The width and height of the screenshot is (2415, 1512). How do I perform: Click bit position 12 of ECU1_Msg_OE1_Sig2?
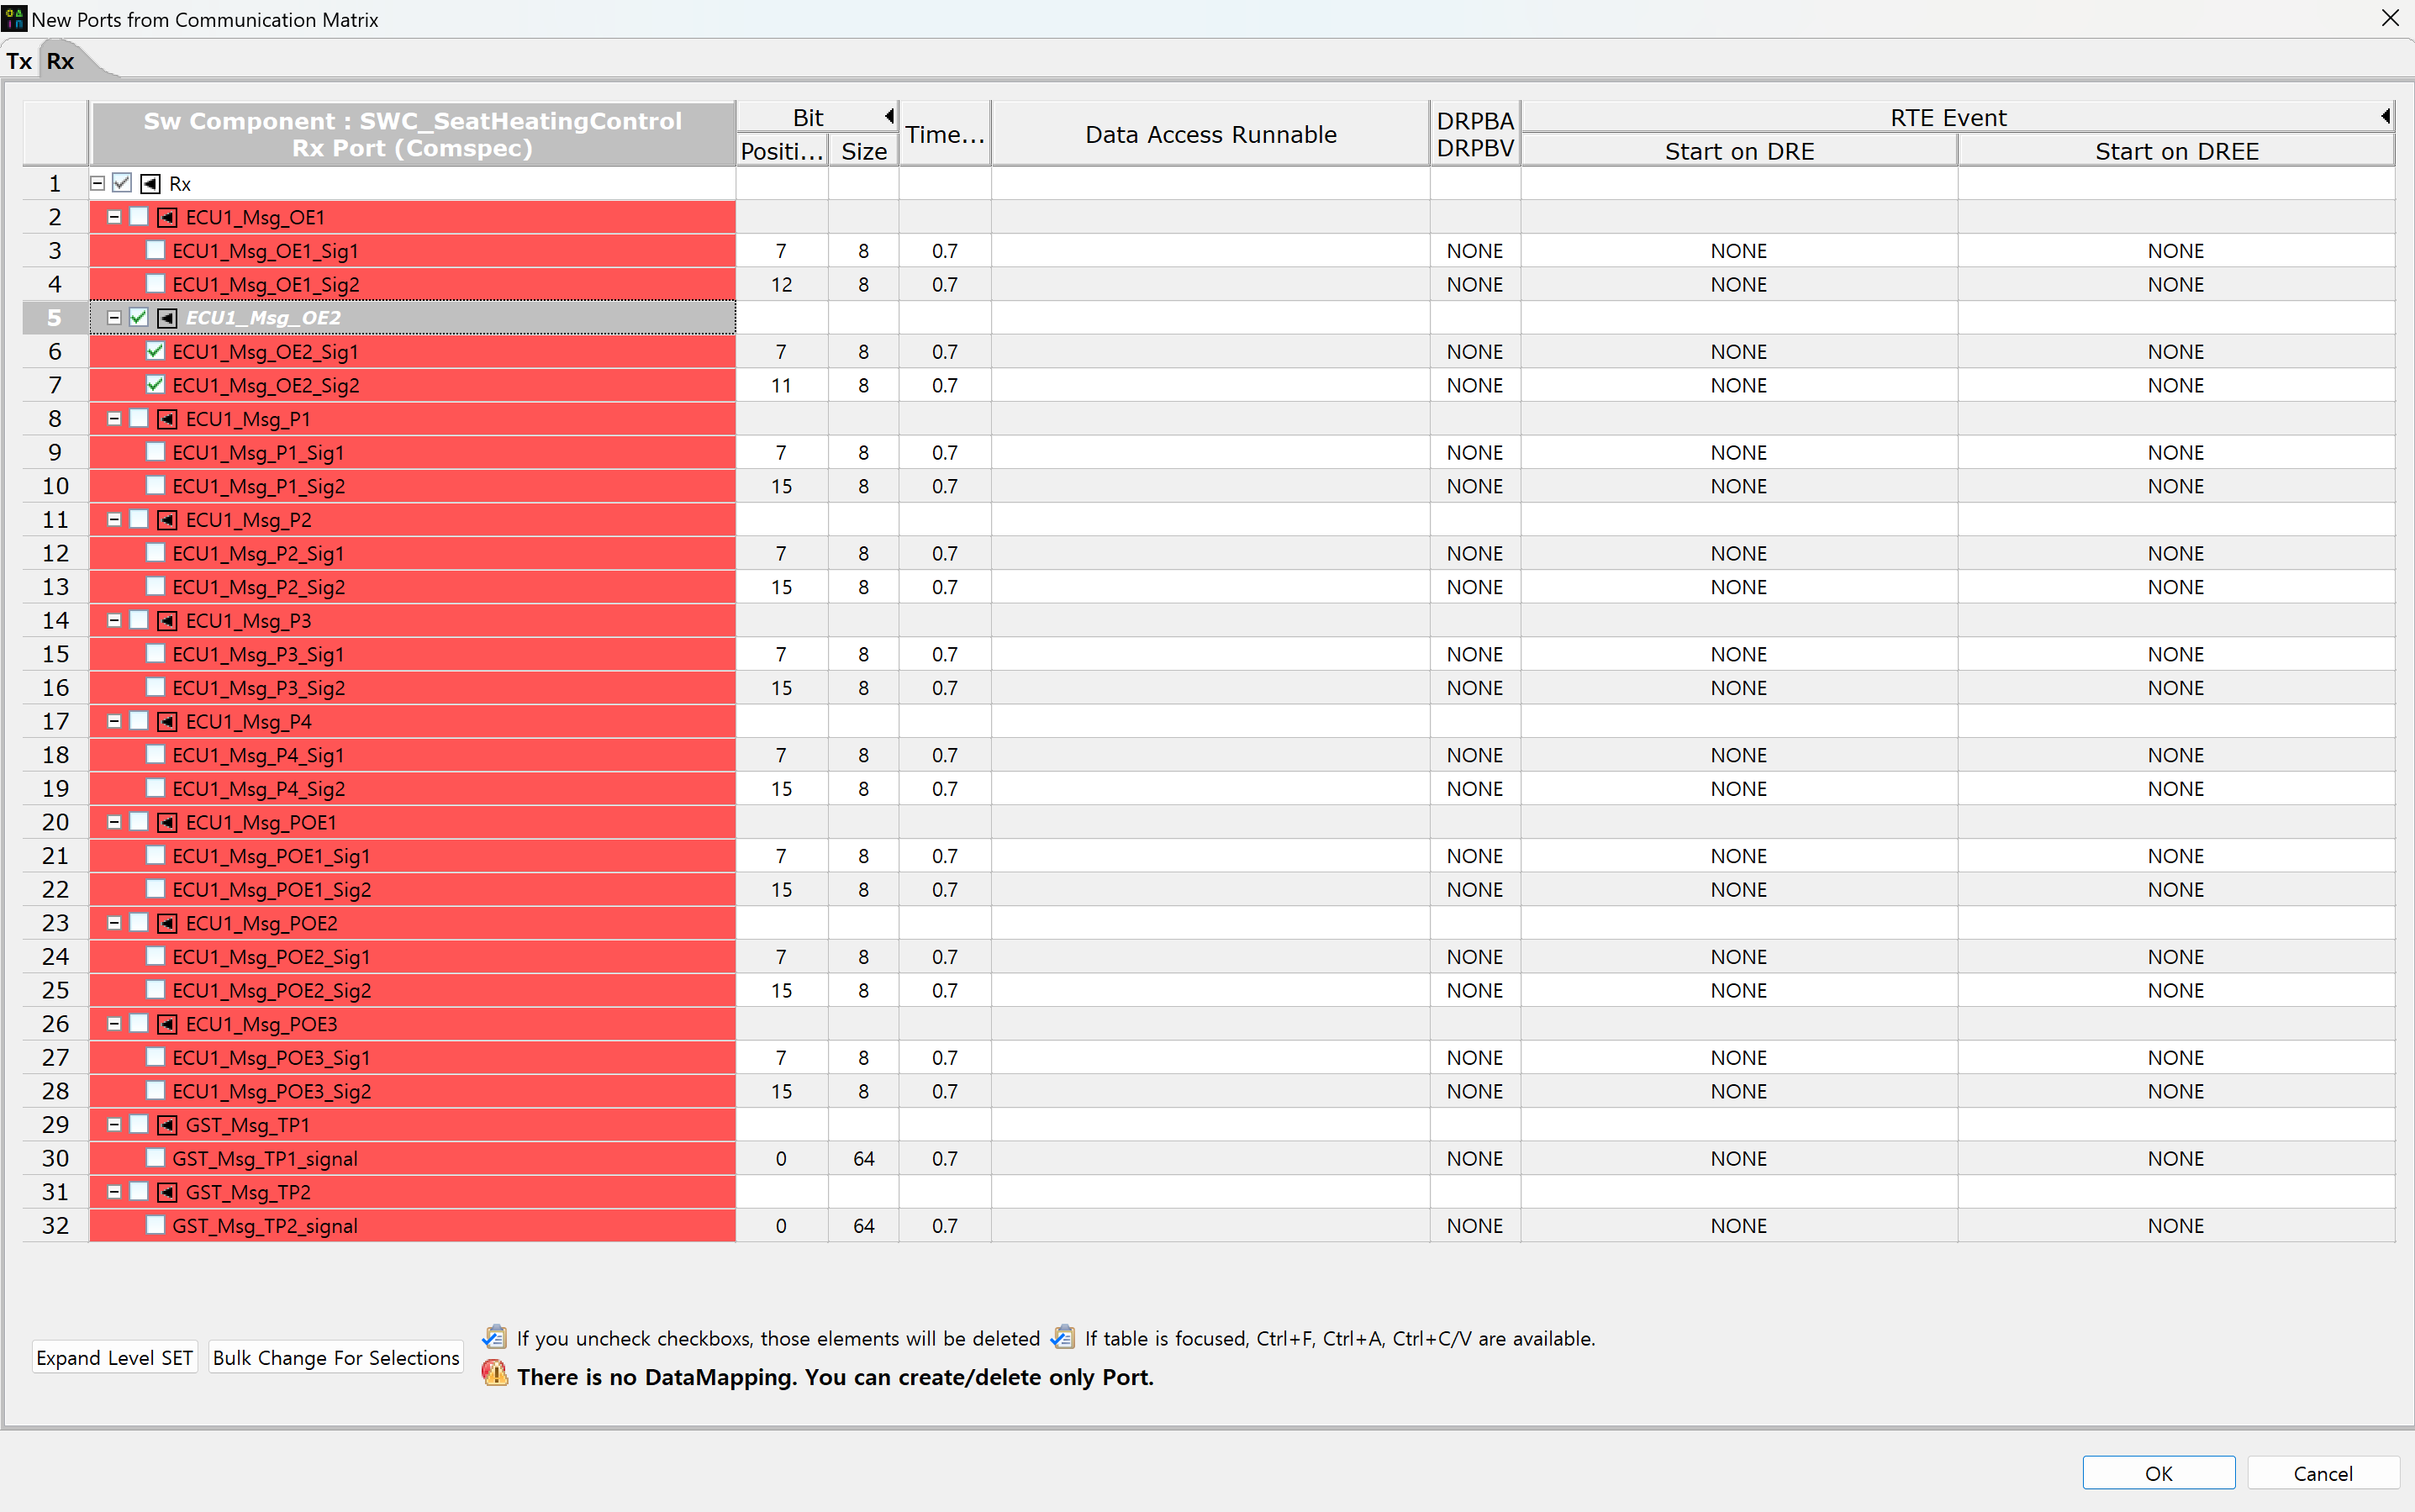tap(781, 284)
